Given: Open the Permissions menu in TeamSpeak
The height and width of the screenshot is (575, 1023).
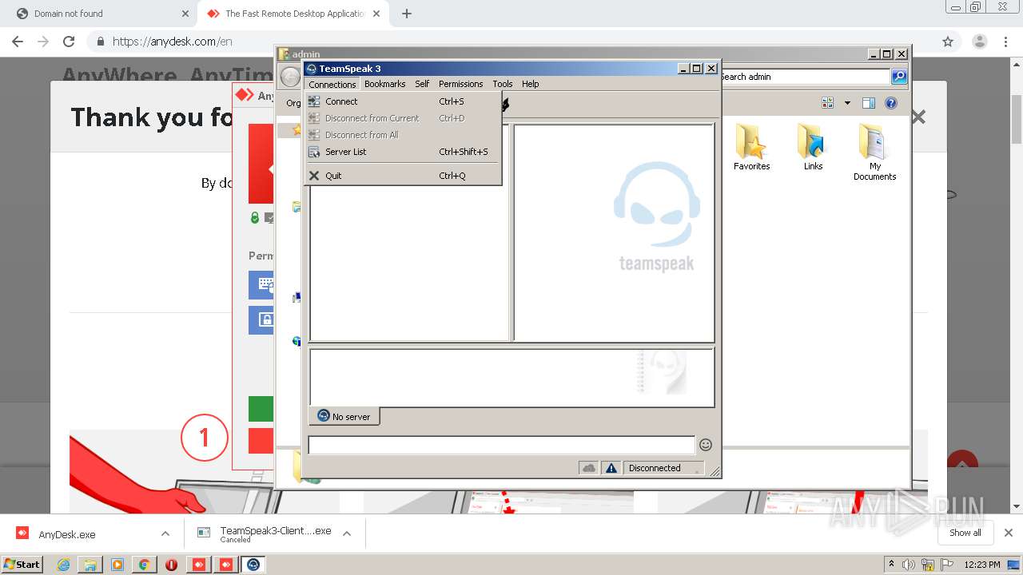Looking at the screenshot, I should click(x=460, y=84).
